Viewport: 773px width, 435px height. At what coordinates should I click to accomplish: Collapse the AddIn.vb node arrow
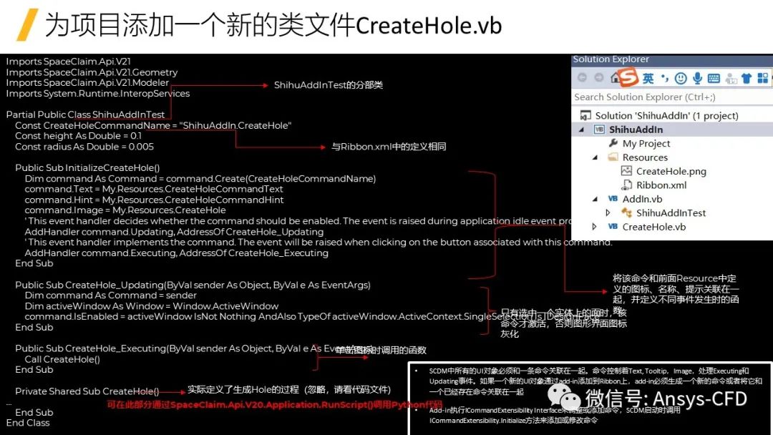[595, 199]
